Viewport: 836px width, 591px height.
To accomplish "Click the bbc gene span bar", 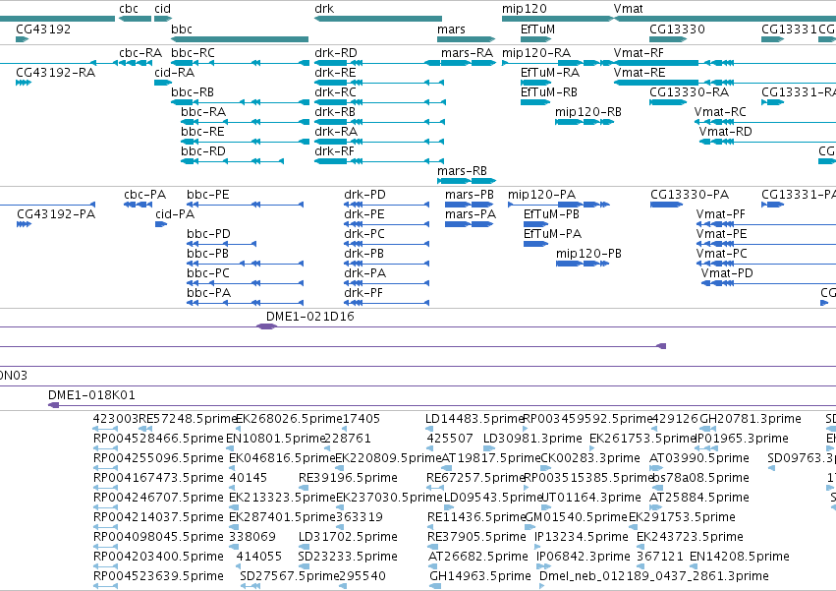I will coord(240,39).
